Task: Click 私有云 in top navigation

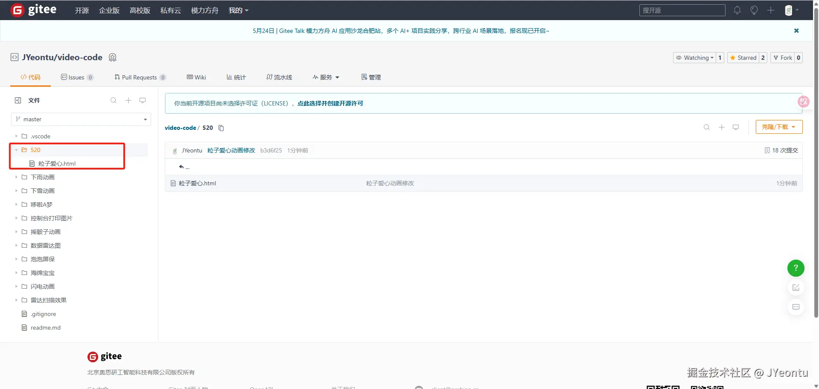Action: 171,10
